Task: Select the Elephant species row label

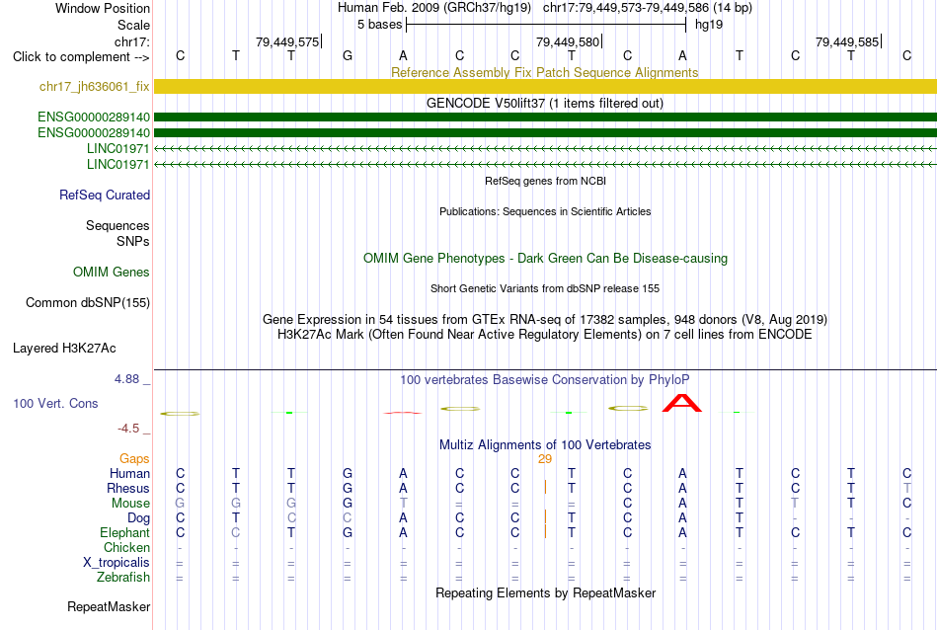Action: tap(125, 532)
